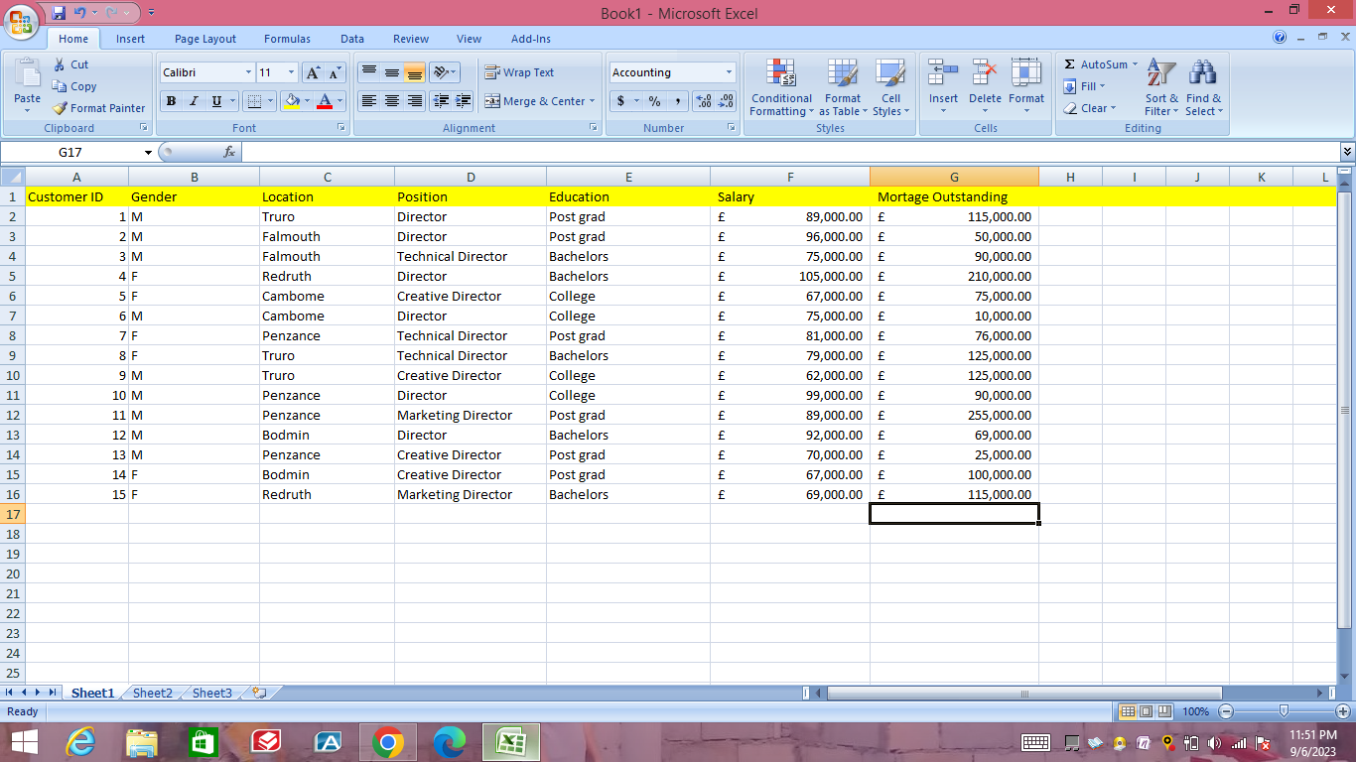This screenshot has height=762, width=1356.
Task: Click the Delete cells button
Action: point(985,87)
